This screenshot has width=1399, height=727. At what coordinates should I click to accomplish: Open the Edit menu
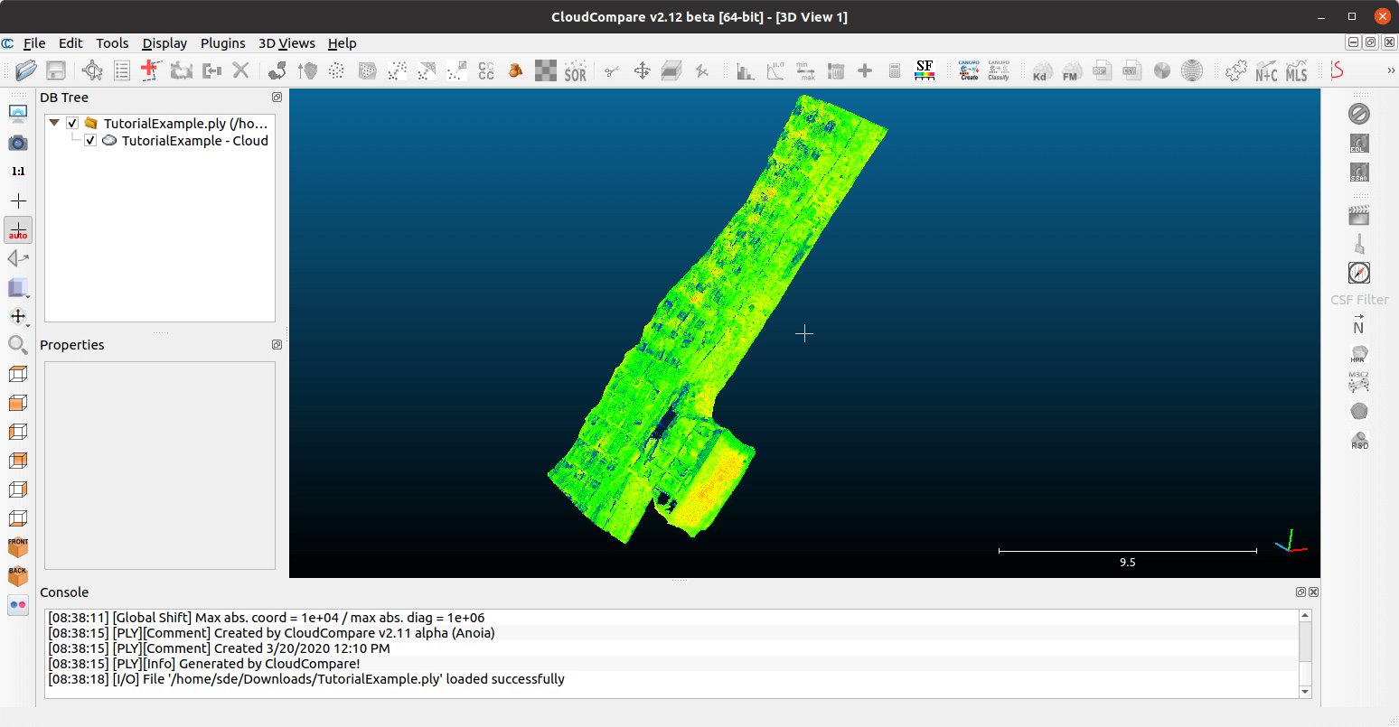70,43
